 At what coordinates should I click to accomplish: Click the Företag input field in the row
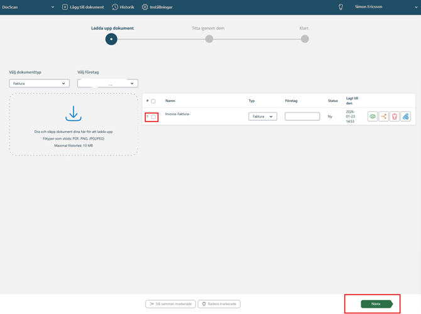[302, 116]
